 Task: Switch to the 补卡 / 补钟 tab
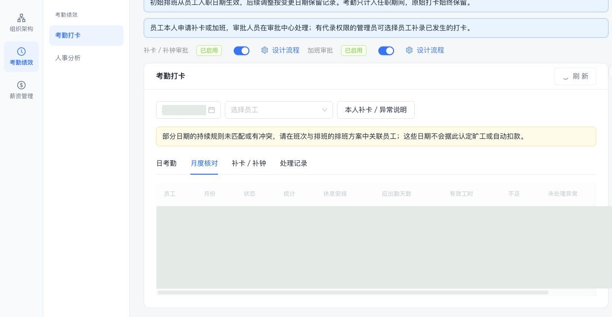[249, 163]
